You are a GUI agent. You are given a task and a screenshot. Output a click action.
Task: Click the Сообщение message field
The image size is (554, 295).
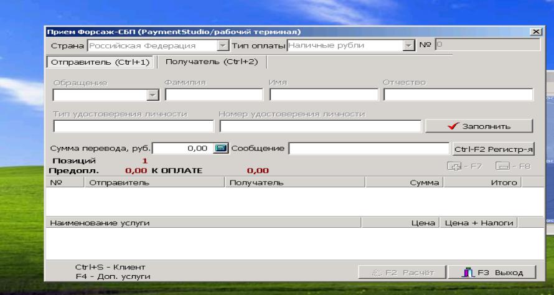click(369, 149)
